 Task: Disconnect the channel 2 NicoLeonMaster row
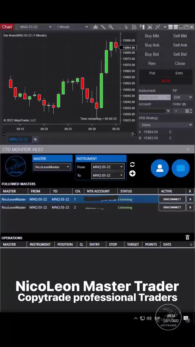(172, 207)
